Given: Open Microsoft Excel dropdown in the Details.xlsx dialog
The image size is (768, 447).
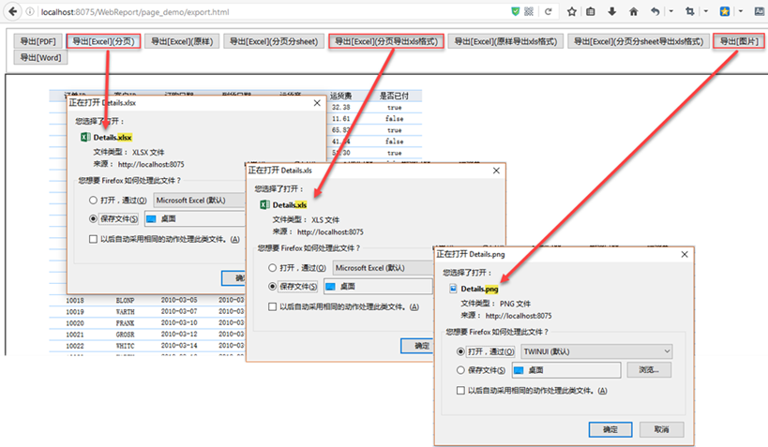Looking at the screenshot, I should (199, 201).
